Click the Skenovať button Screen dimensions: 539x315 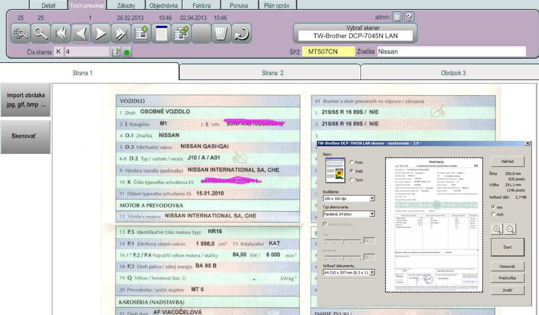pos(25,137)
